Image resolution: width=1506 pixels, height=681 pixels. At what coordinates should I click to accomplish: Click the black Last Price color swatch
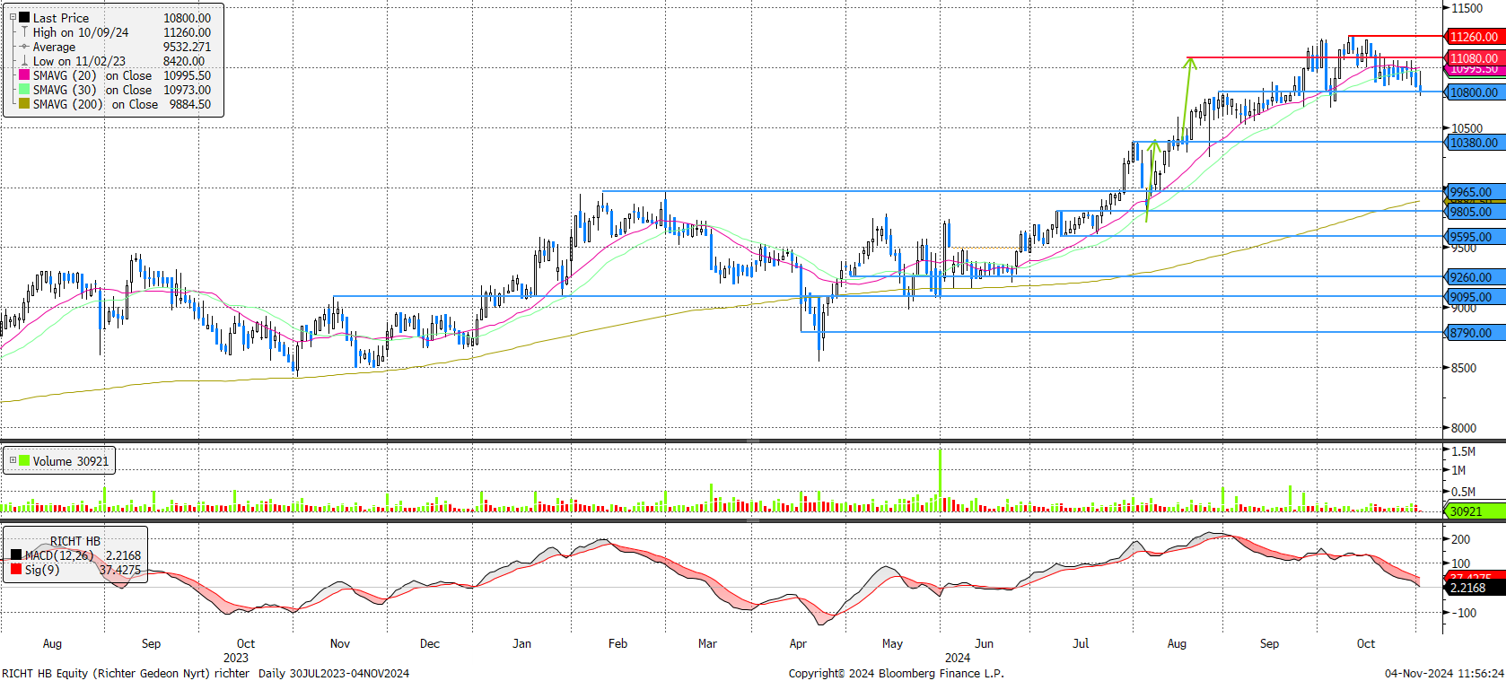click(24, 17)
